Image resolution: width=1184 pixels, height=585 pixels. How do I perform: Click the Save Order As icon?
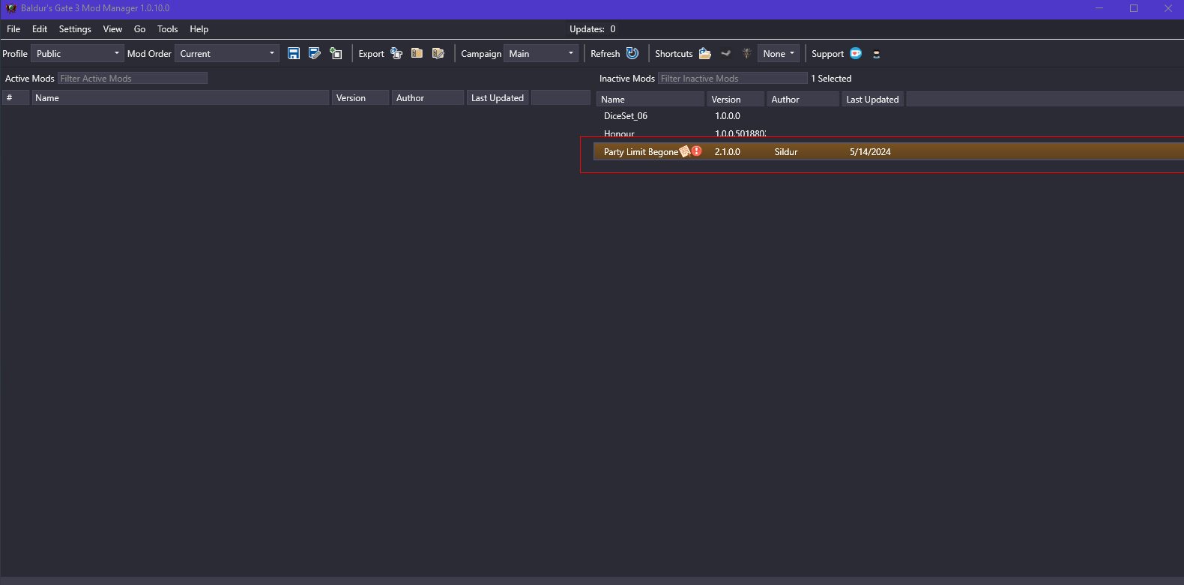pyautogui.click(x=315, y=53)
